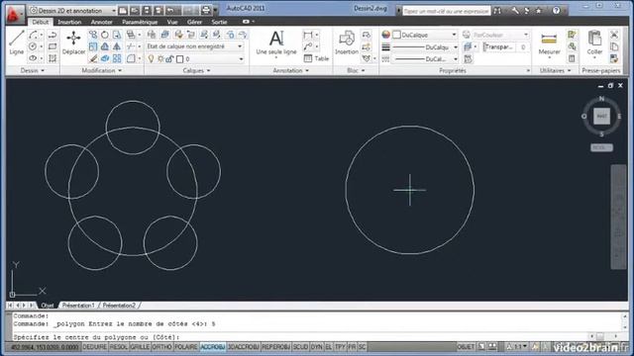This screenshot has height=356, width=634.
Task: Click the Transparence slider field
Action: (x=506, y=47)
